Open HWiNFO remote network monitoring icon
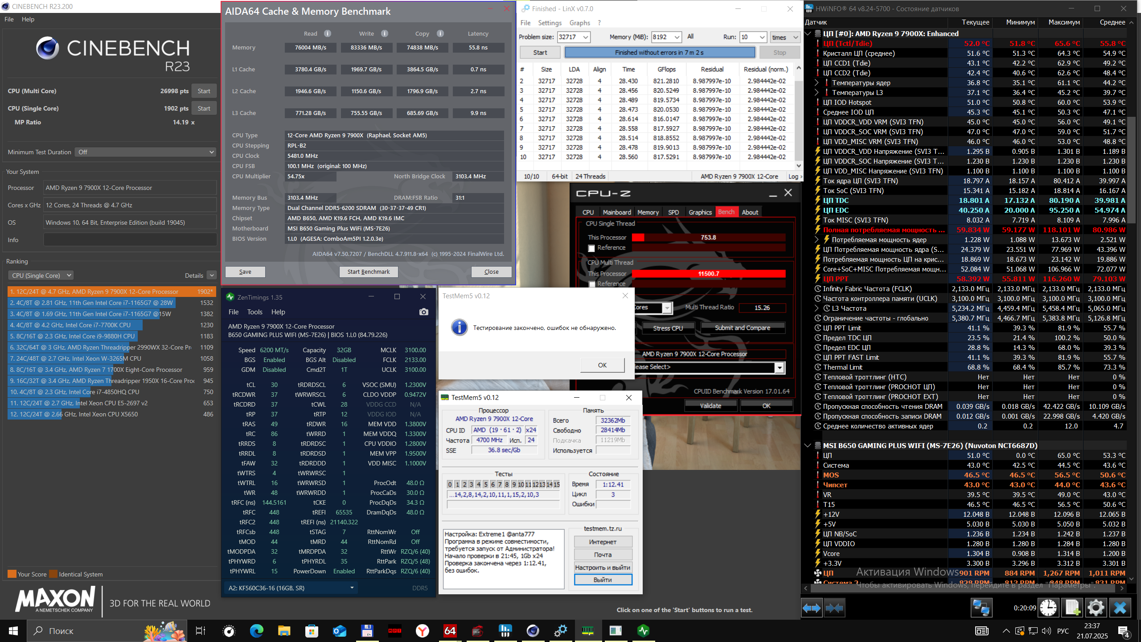 [x=981, y=608]
